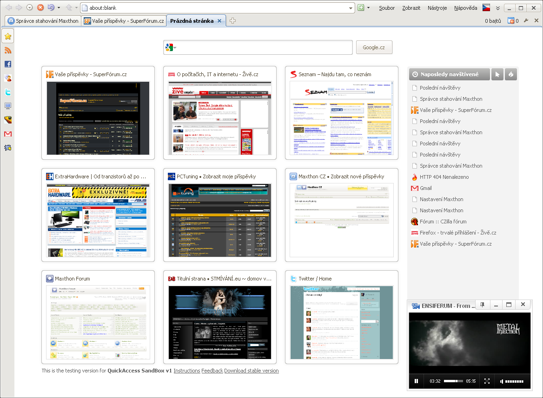Image resolution: width=543 pixels, height=398 pixels.
Task: Pin the ENSIFERUM video popup window
Action: (x=483, y=305)
